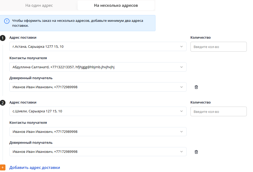Delete the second delivery address block
Viewport: 253px width, 172px height.
pyautogui.click(x=196, y=152)
